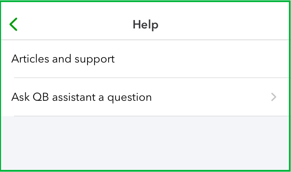Image resolution: width=291 pixels, height=172 pixels.
Task: Click the Help header title
Action: click(145, 25)
